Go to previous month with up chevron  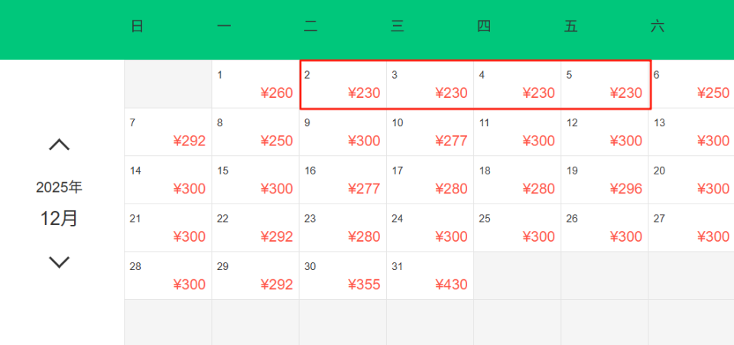(x=60, y=144)
